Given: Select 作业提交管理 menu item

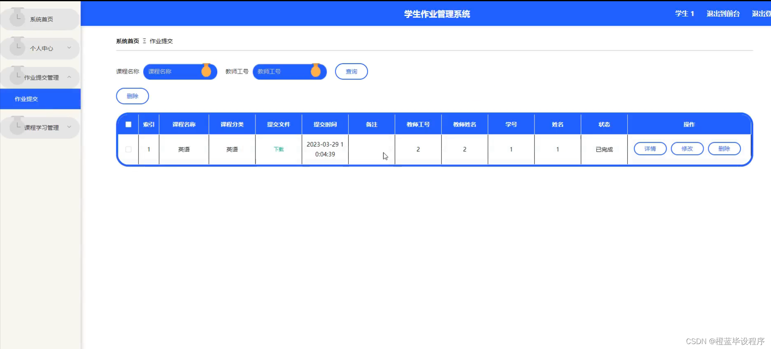Looking at the screenshot, I should pos(40,77).
